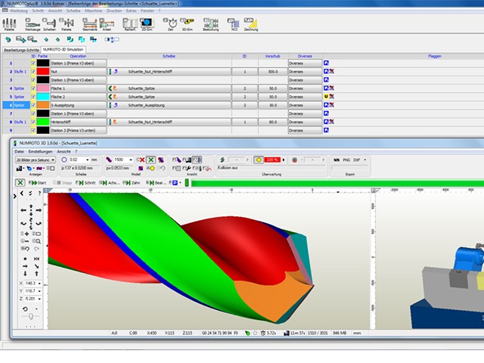
Task: Click the zoom-in plus icon in navigation panel
Action: [x=26, y=234]
